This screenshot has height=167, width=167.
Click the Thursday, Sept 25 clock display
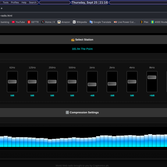[x=90, y=3]
